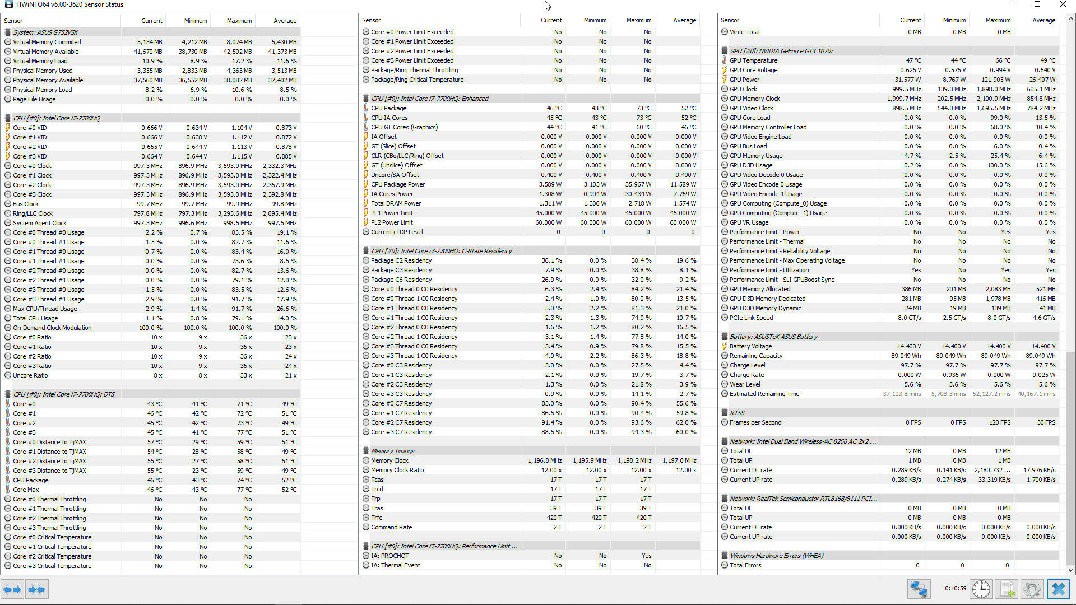Select the Maximum column header in the middle panel
Viewport: 1076px width, 605px height.
(x=638, y=20)
